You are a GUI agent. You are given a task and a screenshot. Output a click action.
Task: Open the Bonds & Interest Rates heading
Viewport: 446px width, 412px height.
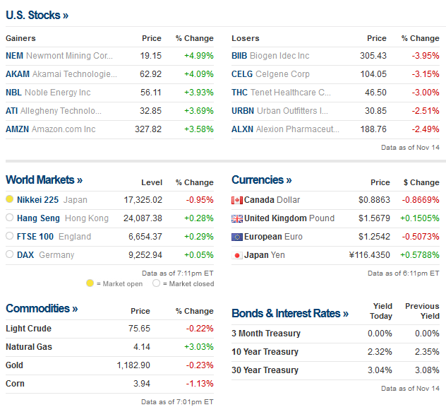289,314
